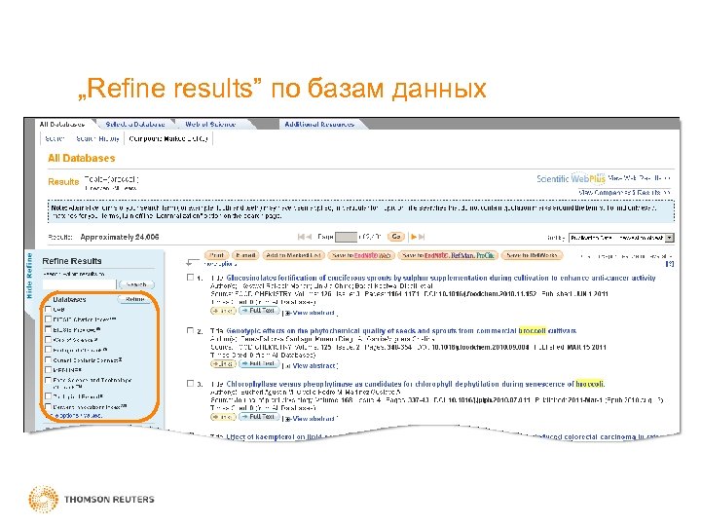Image resolution: width=701 pixels, height=526 pixels.
Task: Check the MEDLINE database checkbox
Action: 49,370
